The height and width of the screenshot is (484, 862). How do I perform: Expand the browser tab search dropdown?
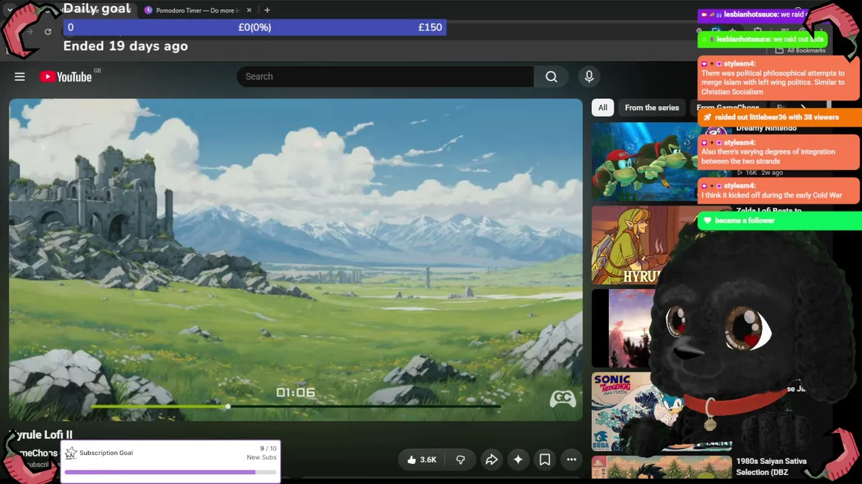[x=9, y=10]
